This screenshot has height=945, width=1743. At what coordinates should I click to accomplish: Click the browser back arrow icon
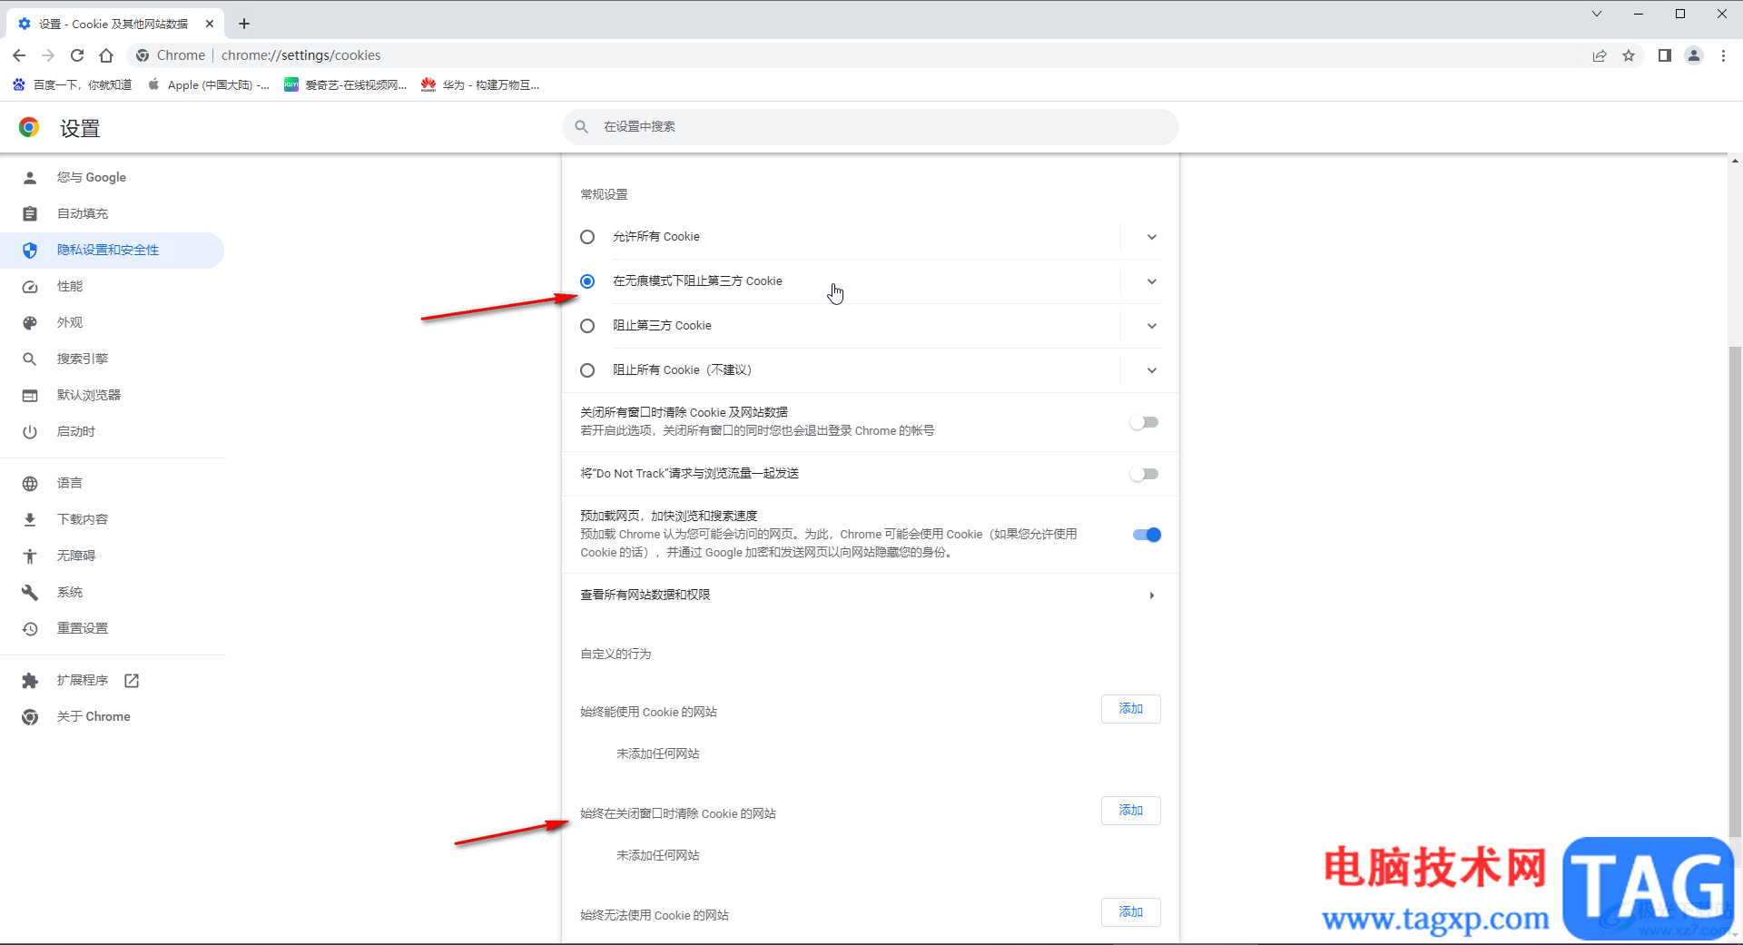tap(19, 55)
